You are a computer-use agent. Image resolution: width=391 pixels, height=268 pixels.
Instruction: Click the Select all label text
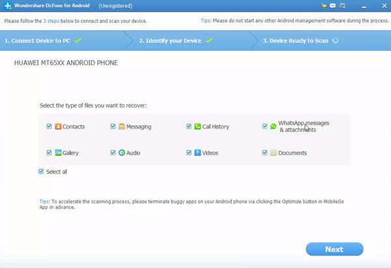(x=57, y=171)
